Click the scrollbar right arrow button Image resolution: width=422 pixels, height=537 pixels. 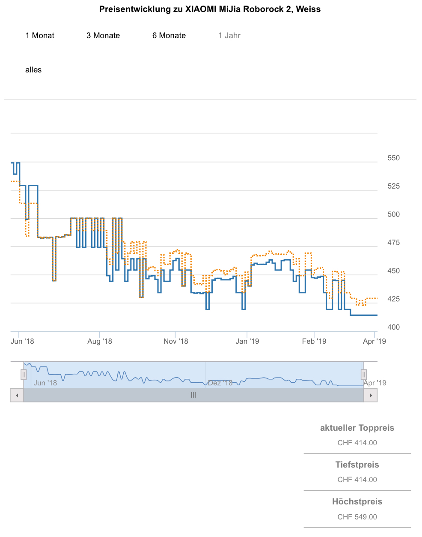pyautogui.click(x=371, y=395)
